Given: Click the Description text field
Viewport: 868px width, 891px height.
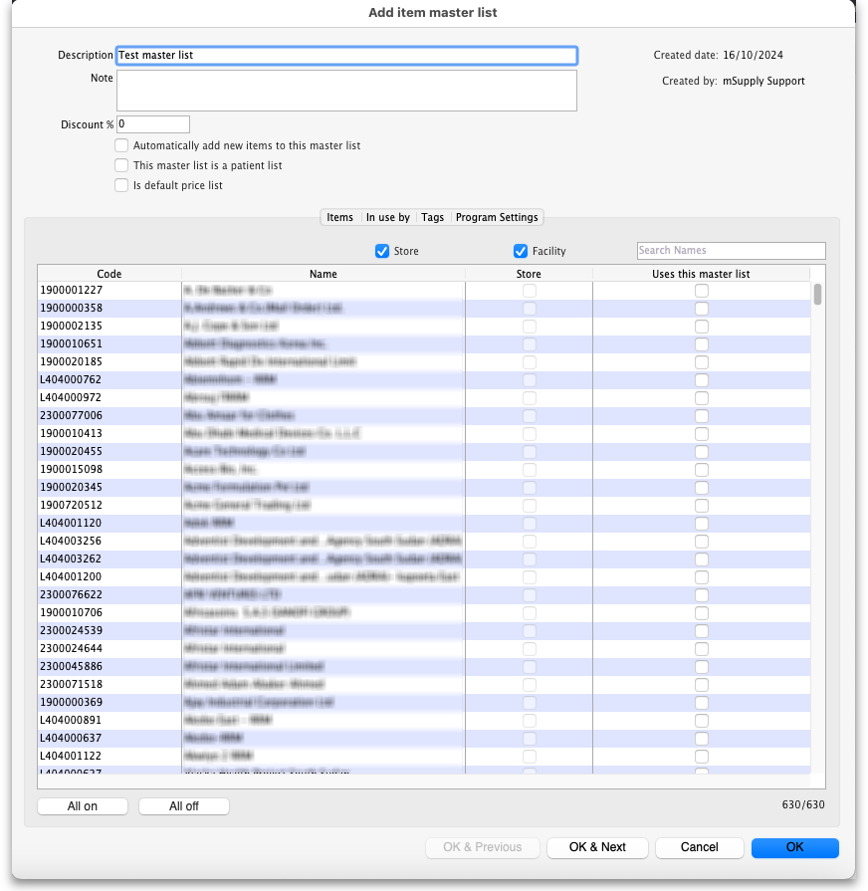Looking at the screenshot, I should tap(346, 56).
